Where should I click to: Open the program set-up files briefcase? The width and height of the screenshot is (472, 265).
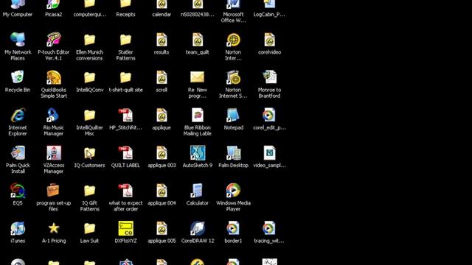coord(54,191)
